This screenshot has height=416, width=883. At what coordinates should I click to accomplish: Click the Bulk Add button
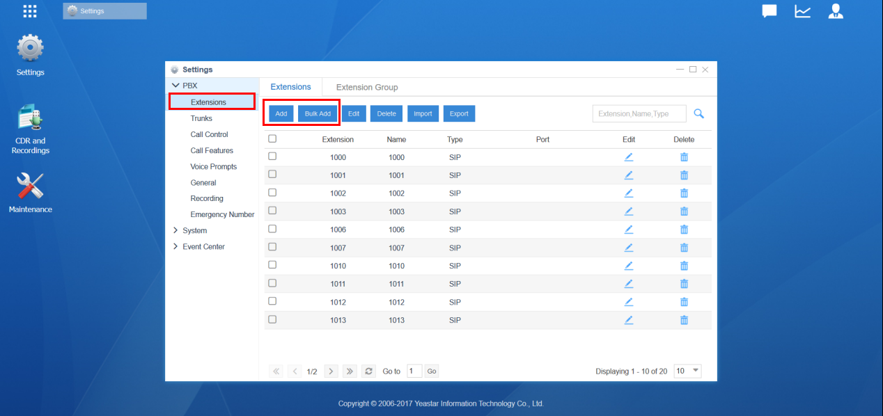tap(318, 113)
